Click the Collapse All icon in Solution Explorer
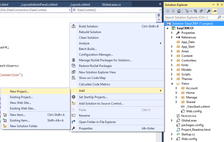 [x=201, y=11]
